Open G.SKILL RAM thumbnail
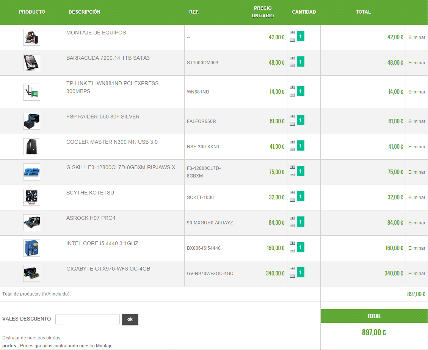The height and width of the screenshot is (350, 428). pos(32,172)
